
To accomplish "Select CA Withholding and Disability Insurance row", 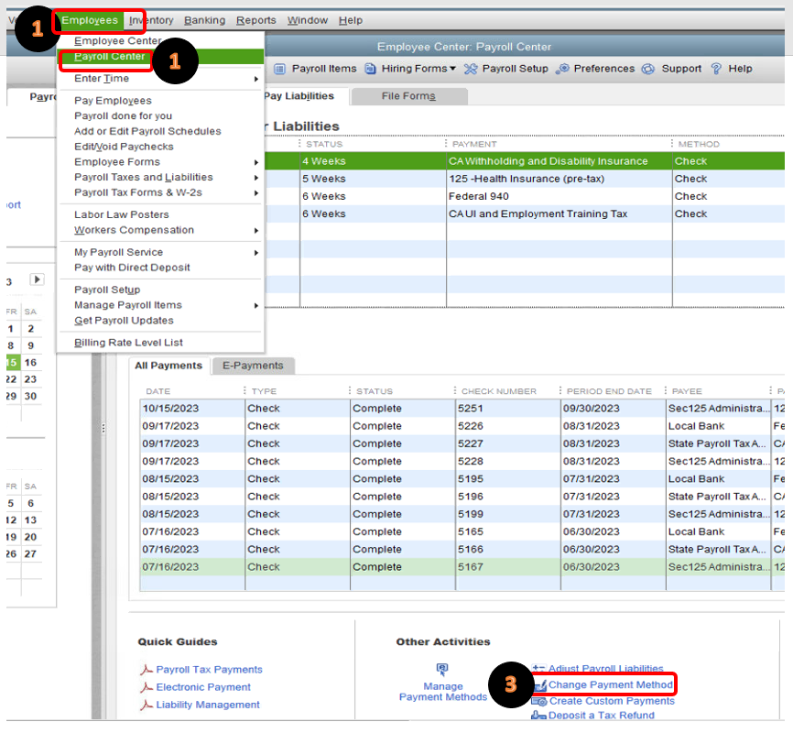I will click(x=525, y=161).
